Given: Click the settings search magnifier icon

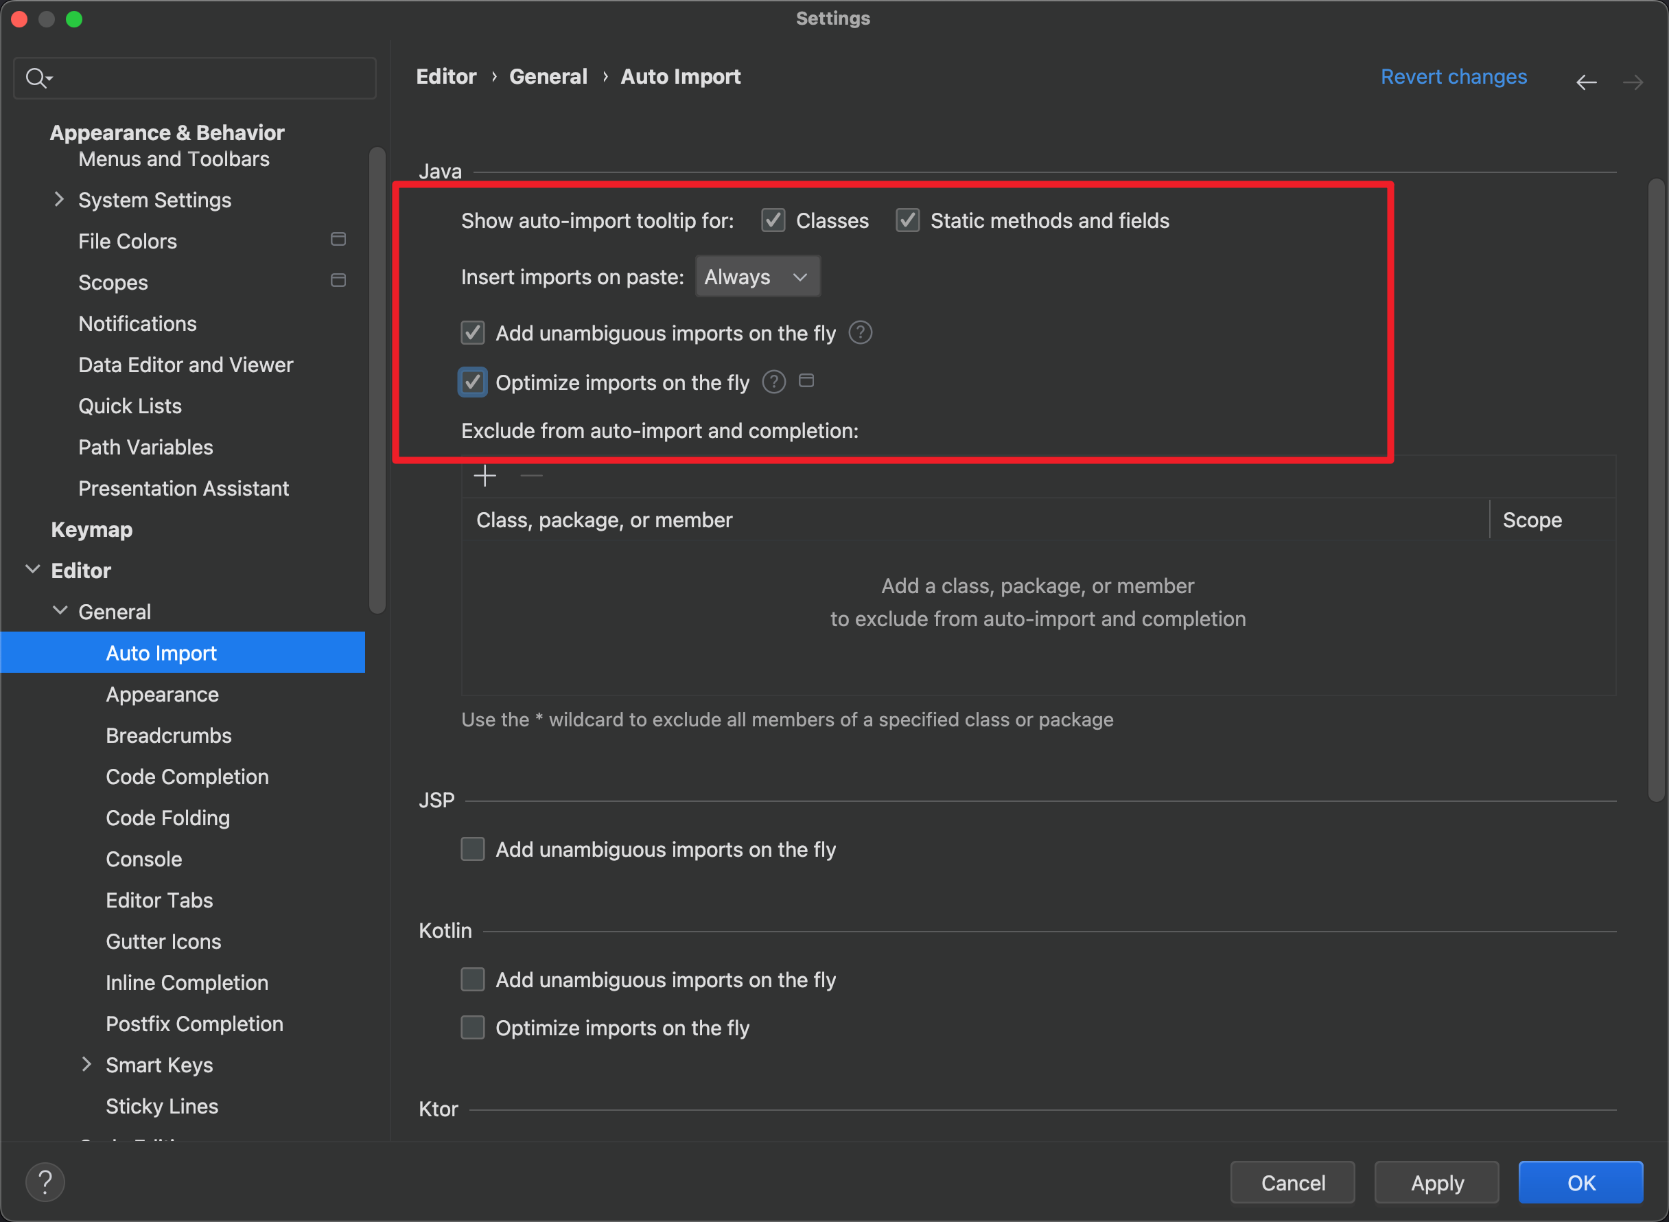Looking at the screenshot, I should tap(37, 78).
